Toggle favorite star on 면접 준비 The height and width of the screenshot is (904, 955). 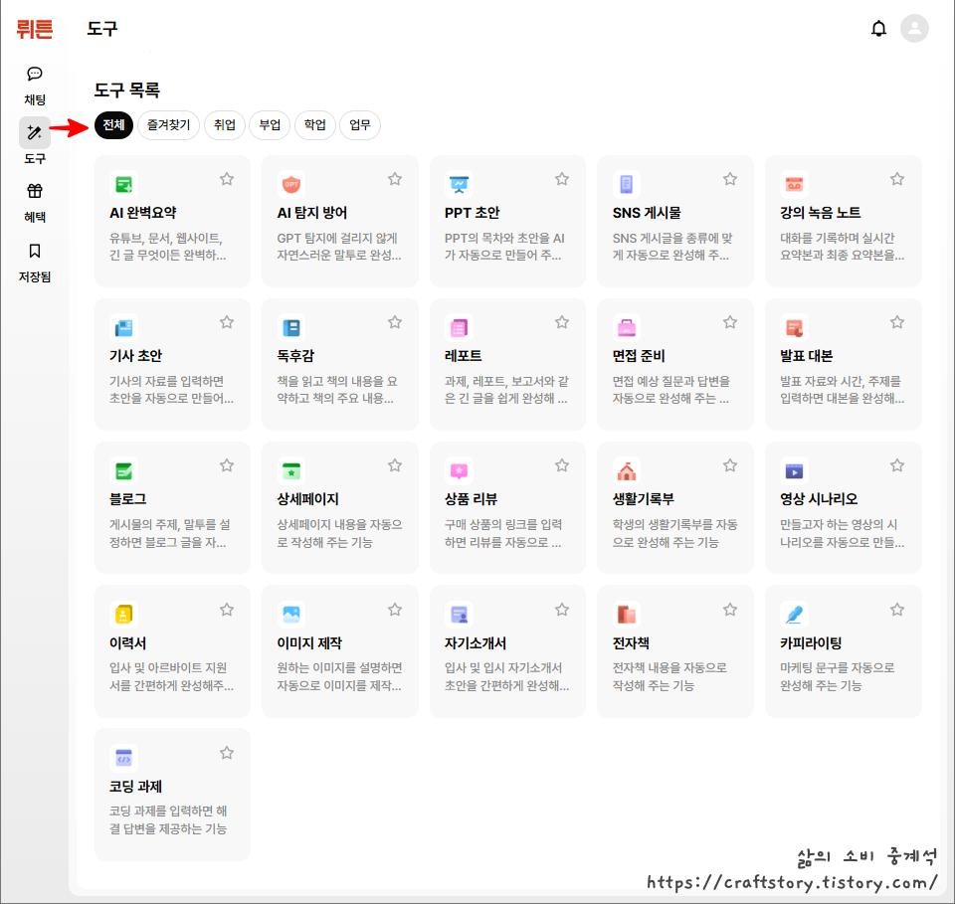point(729,321)
